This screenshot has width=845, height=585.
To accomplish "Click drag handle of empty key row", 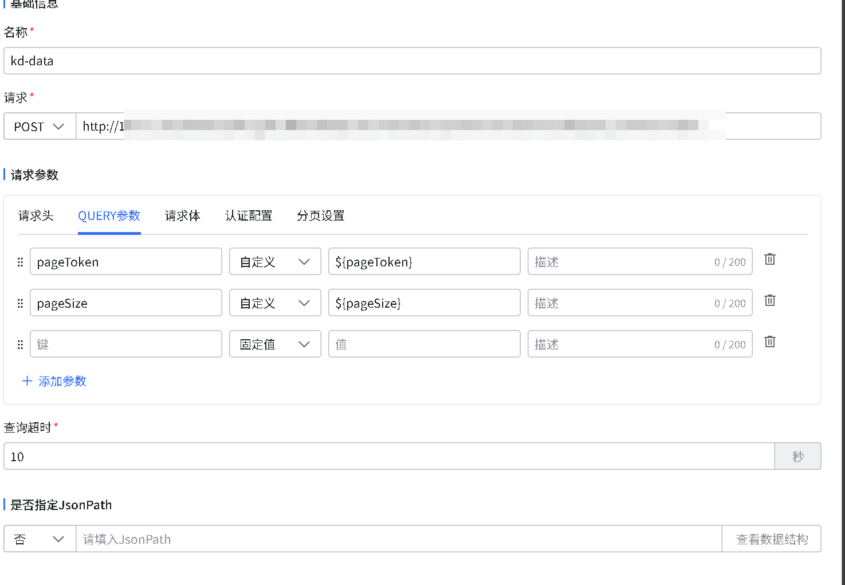I will pyautogui.click(x=21, y=344).
